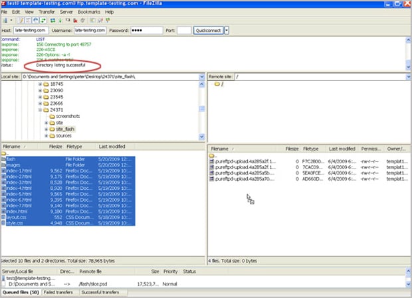The image size is (412, 298).
Task: Open the Quickconnect history dropdown
Action: pos(227,31)
